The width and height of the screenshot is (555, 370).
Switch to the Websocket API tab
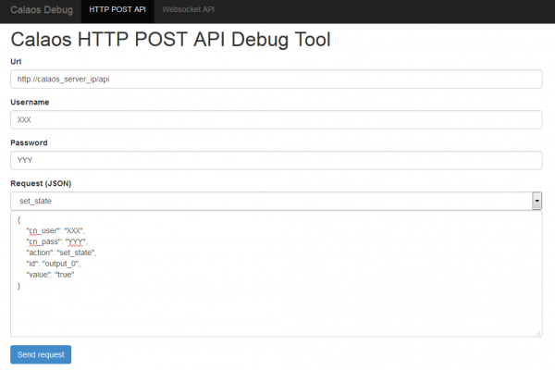coord(188,10)
